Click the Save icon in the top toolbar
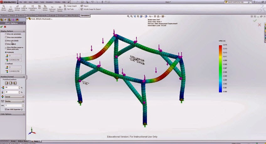This screenshot has height=144, width=266. [82, 2]
